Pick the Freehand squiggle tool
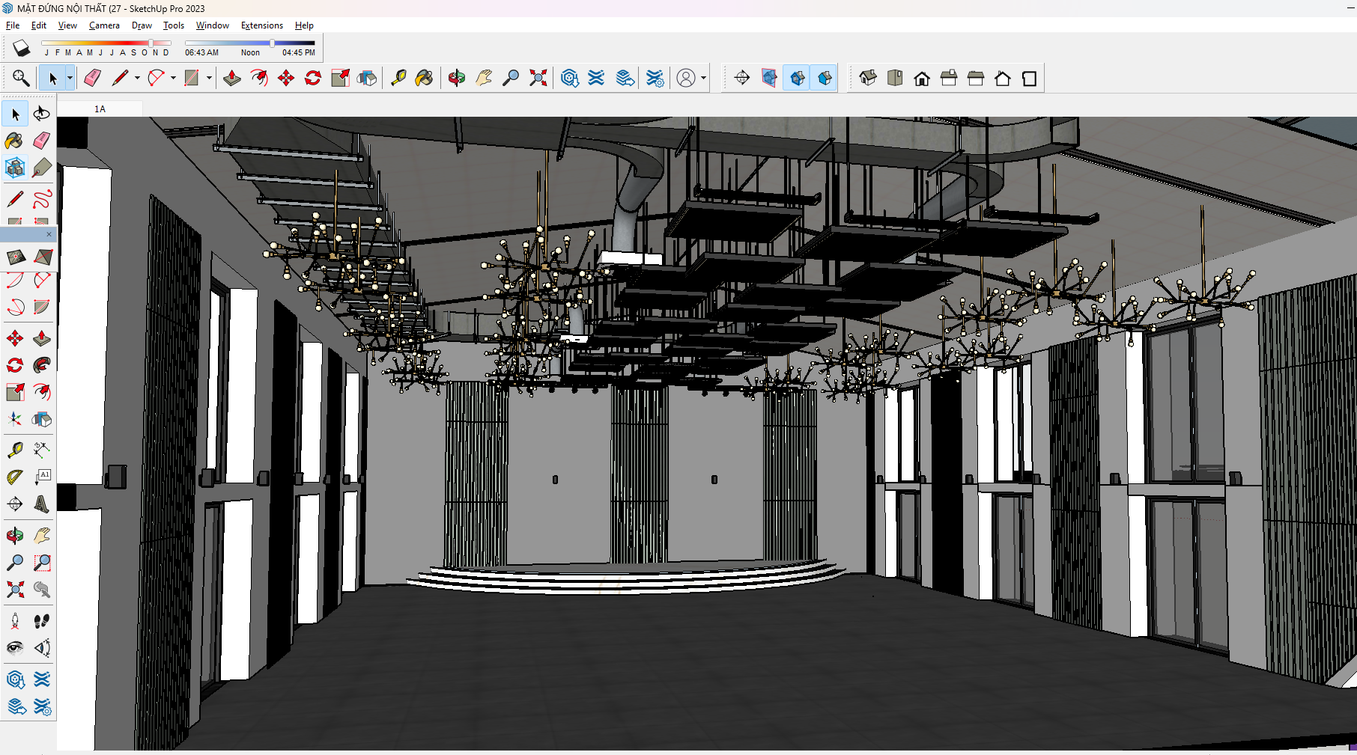The image size is (1357, 755). [x=42, y=199]
